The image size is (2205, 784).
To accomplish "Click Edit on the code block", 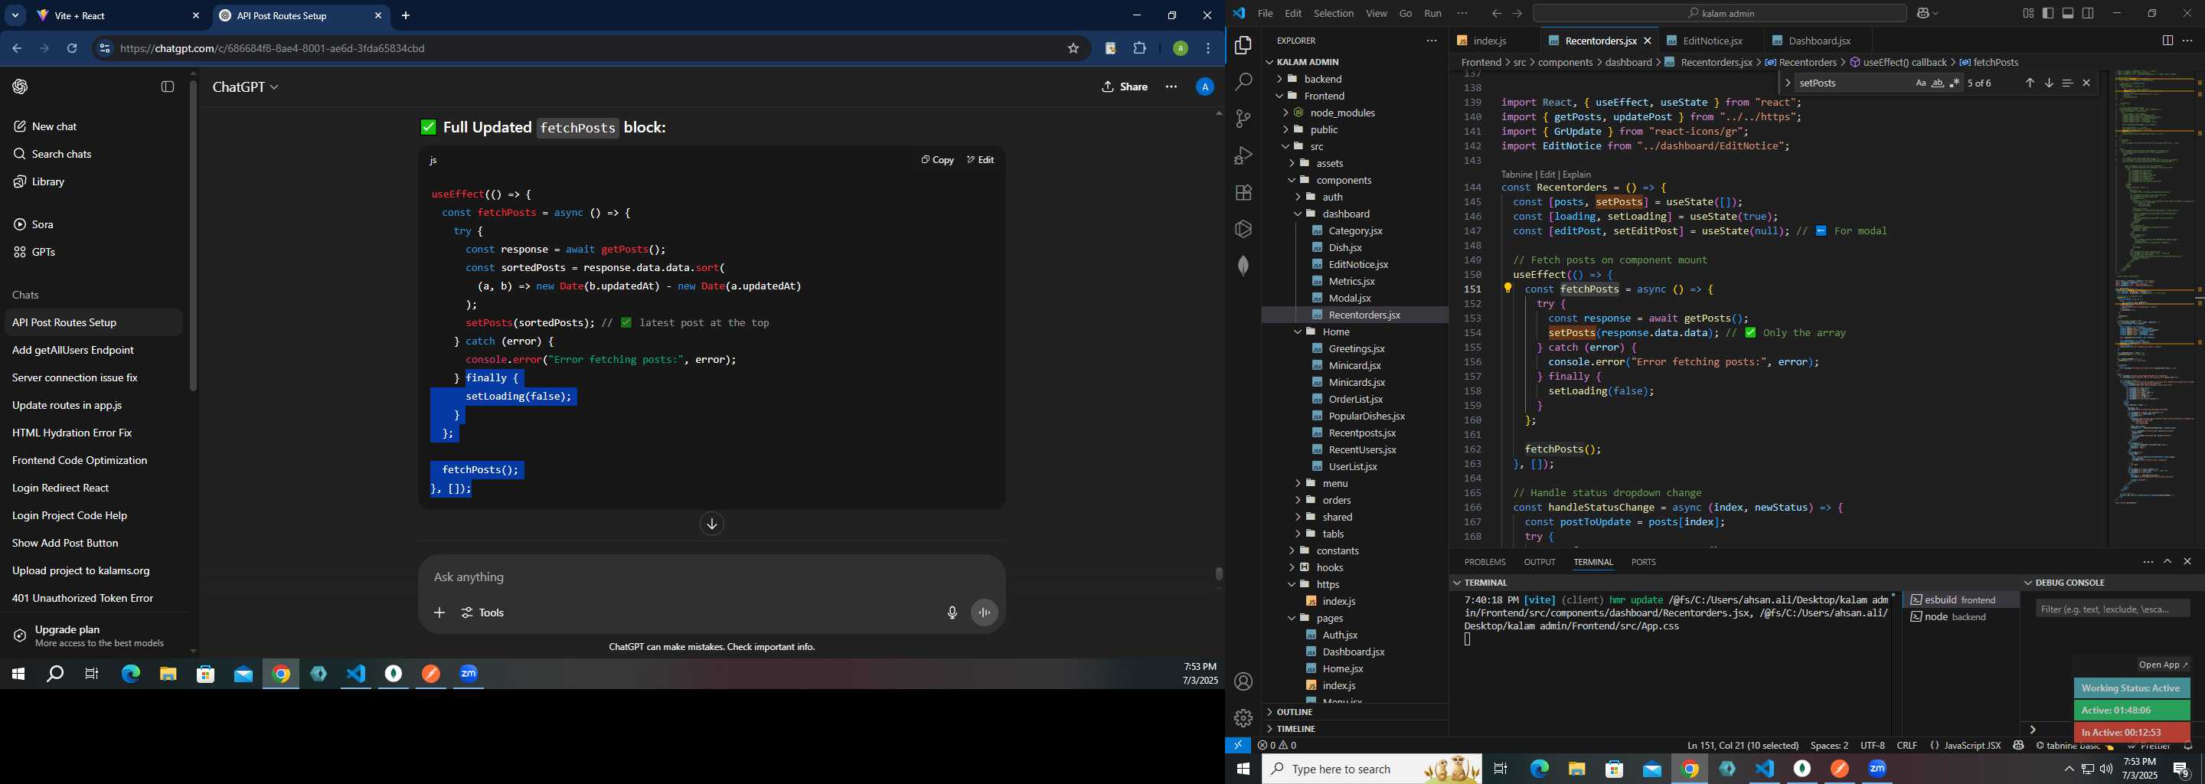I will (980, 160).
